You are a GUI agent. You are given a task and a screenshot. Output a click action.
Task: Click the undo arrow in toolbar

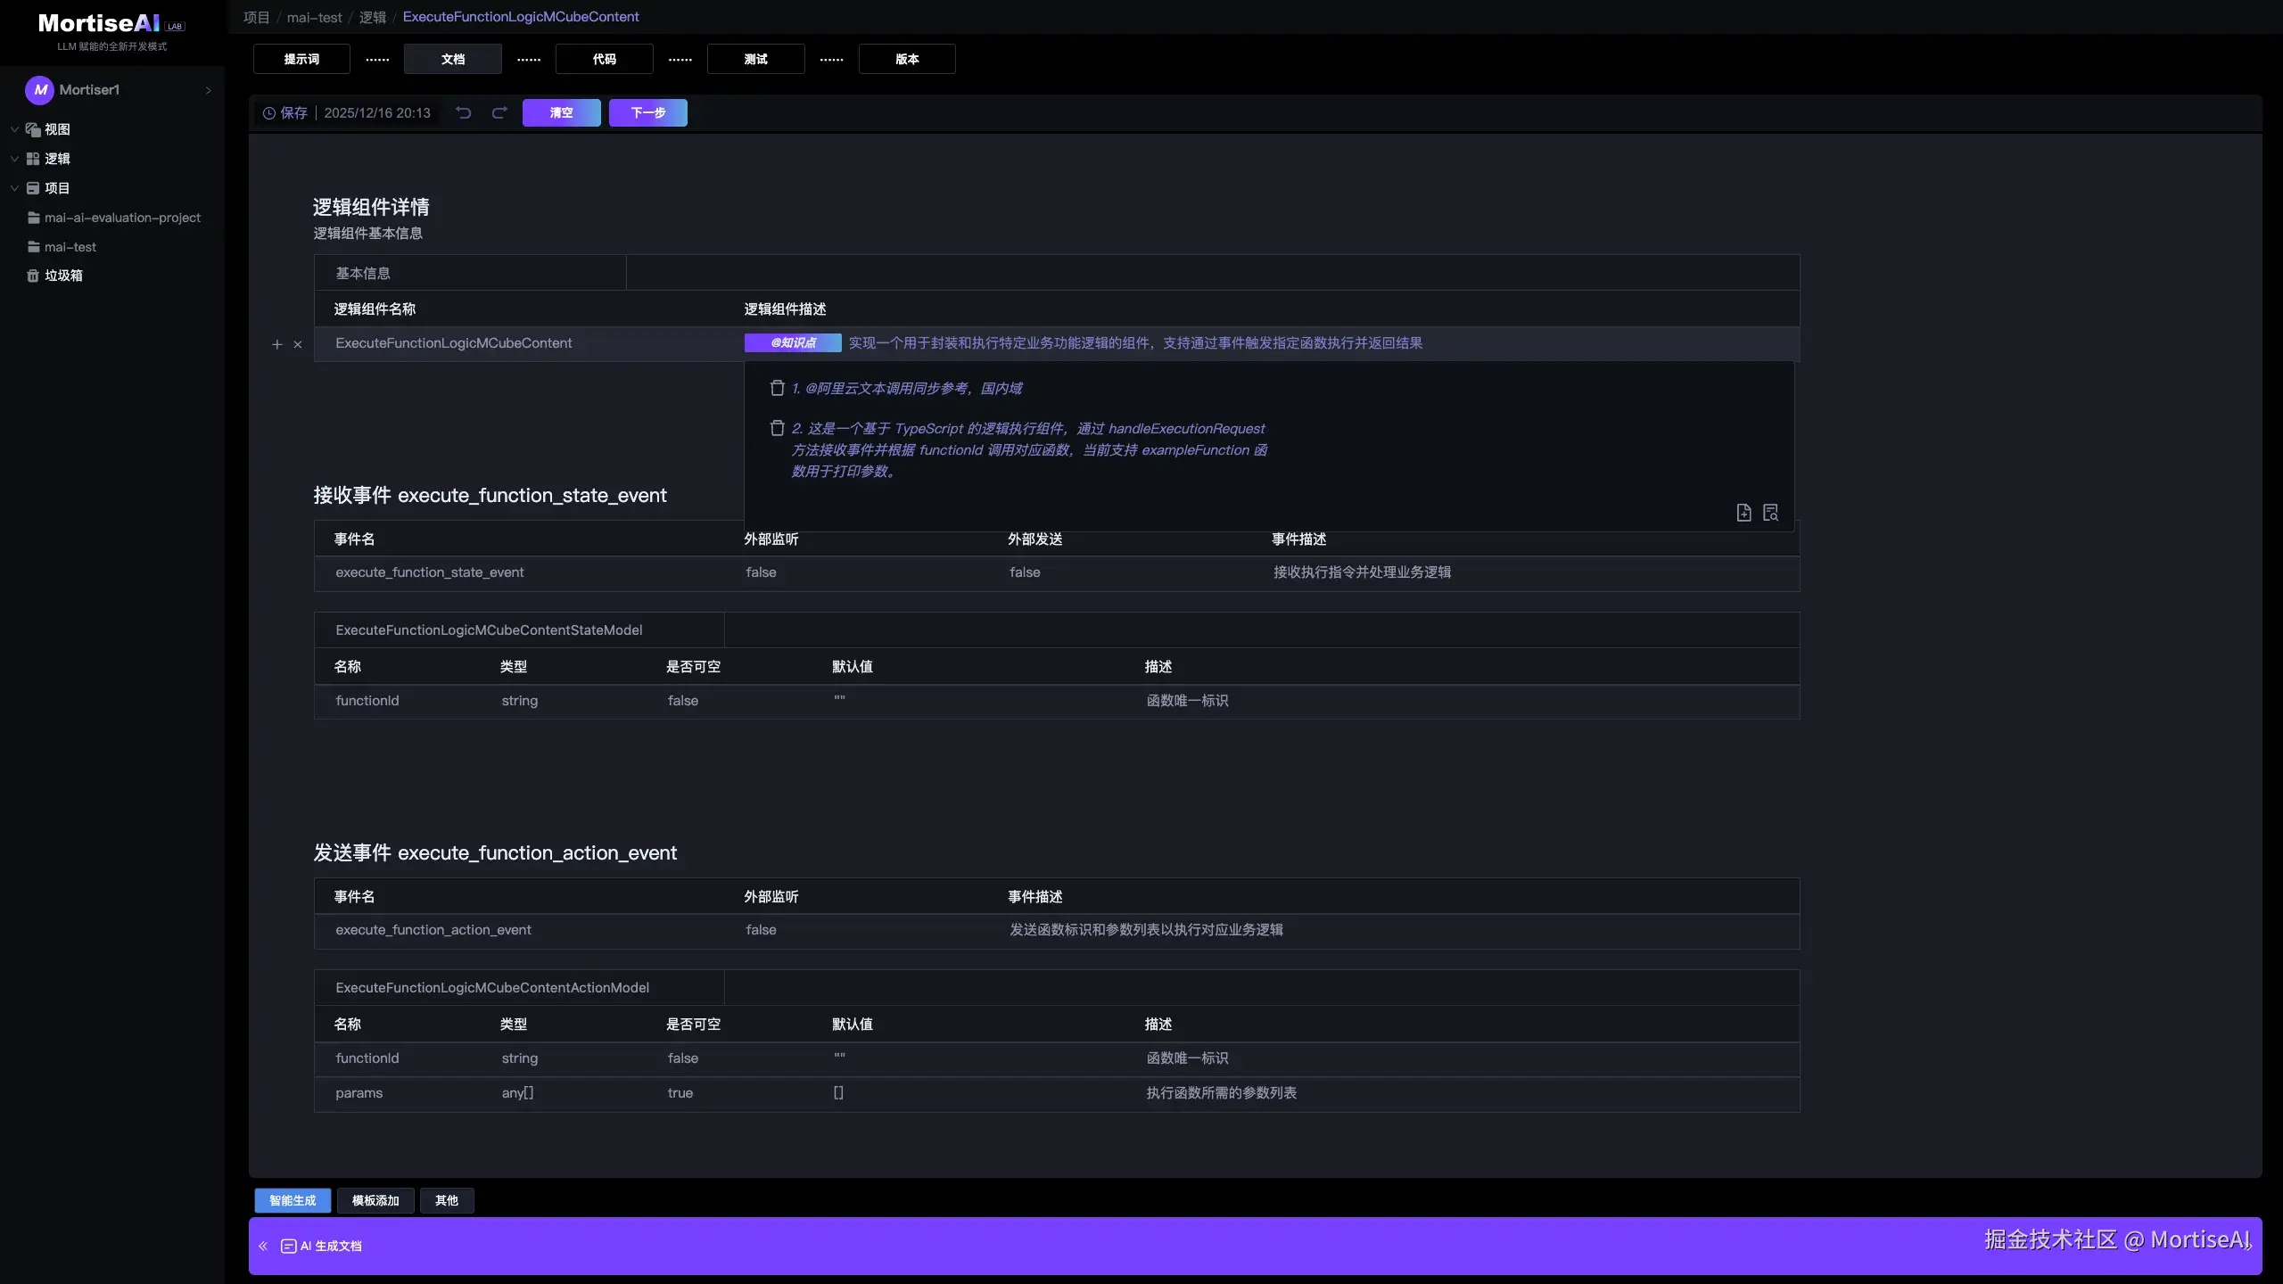[464, 112]
